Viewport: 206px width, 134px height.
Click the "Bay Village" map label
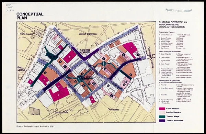click(x=21, y=69)
